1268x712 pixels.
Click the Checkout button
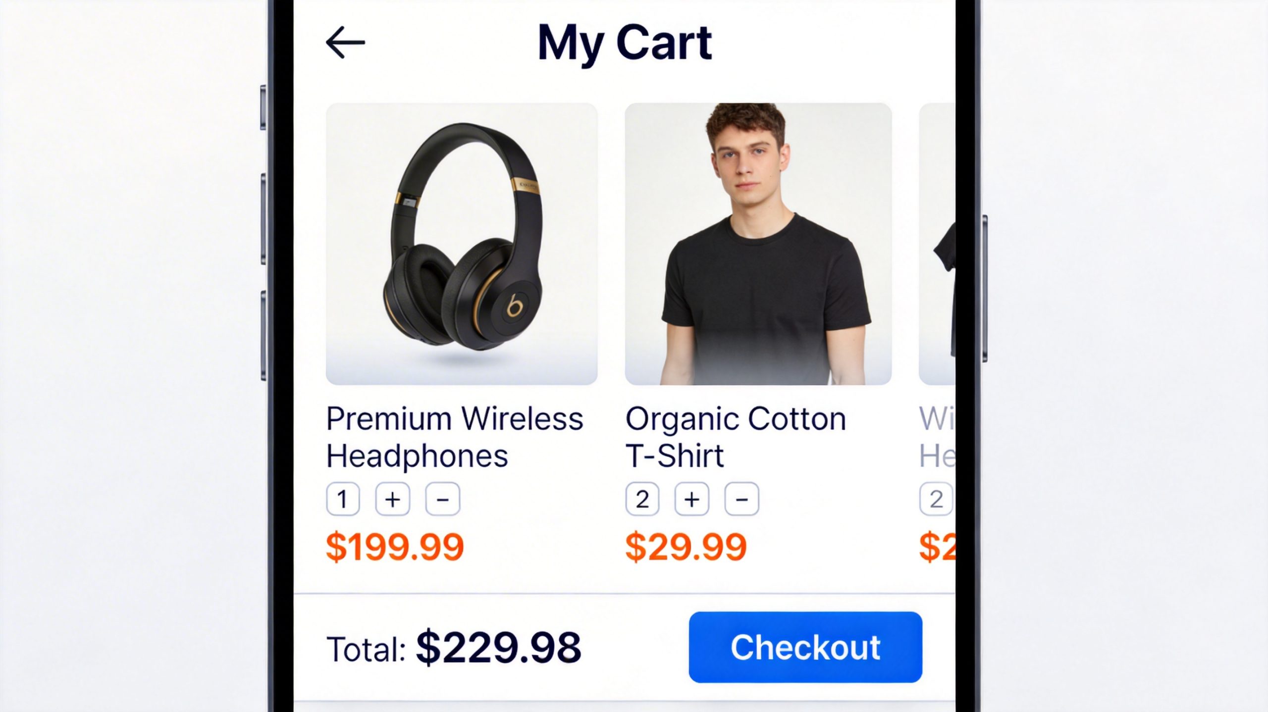pyautogui.click(x=805, y=647)
